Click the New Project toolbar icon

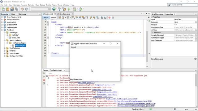pos(7,9)
